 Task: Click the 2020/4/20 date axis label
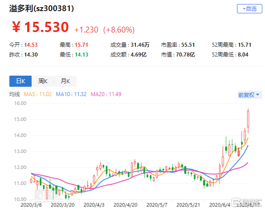click(126, 205)
